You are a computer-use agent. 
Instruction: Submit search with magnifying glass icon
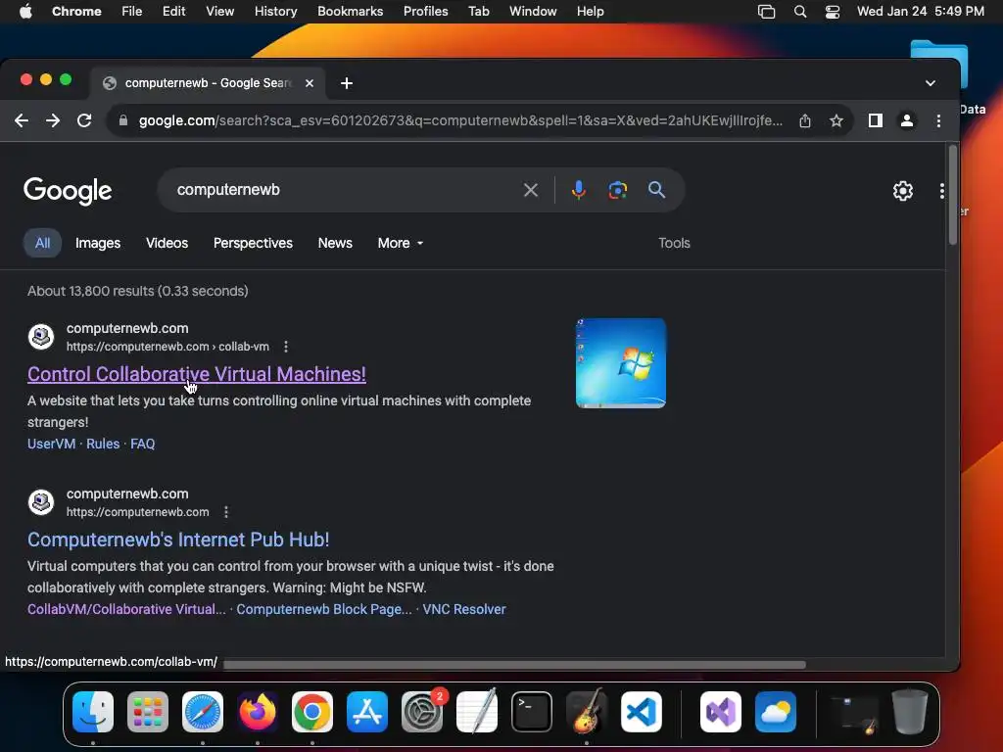pyautogui.click(x=656, y=189)
